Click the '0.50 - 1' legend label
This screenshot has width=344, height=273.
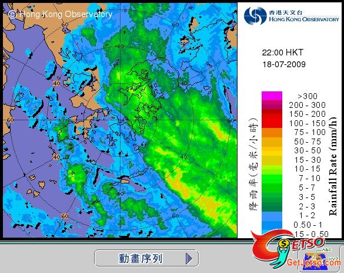point(308,225)
